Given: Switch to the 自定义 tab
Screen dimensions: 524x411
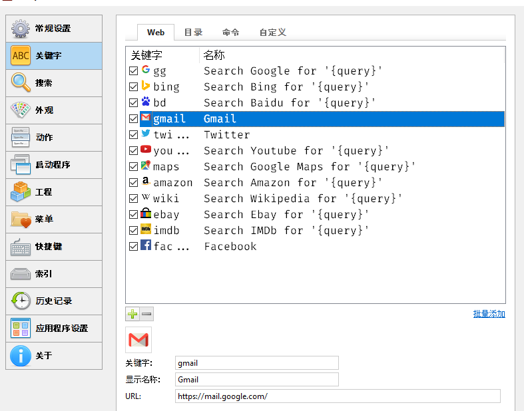Looking at the screenshot, I should pos(273,32).
